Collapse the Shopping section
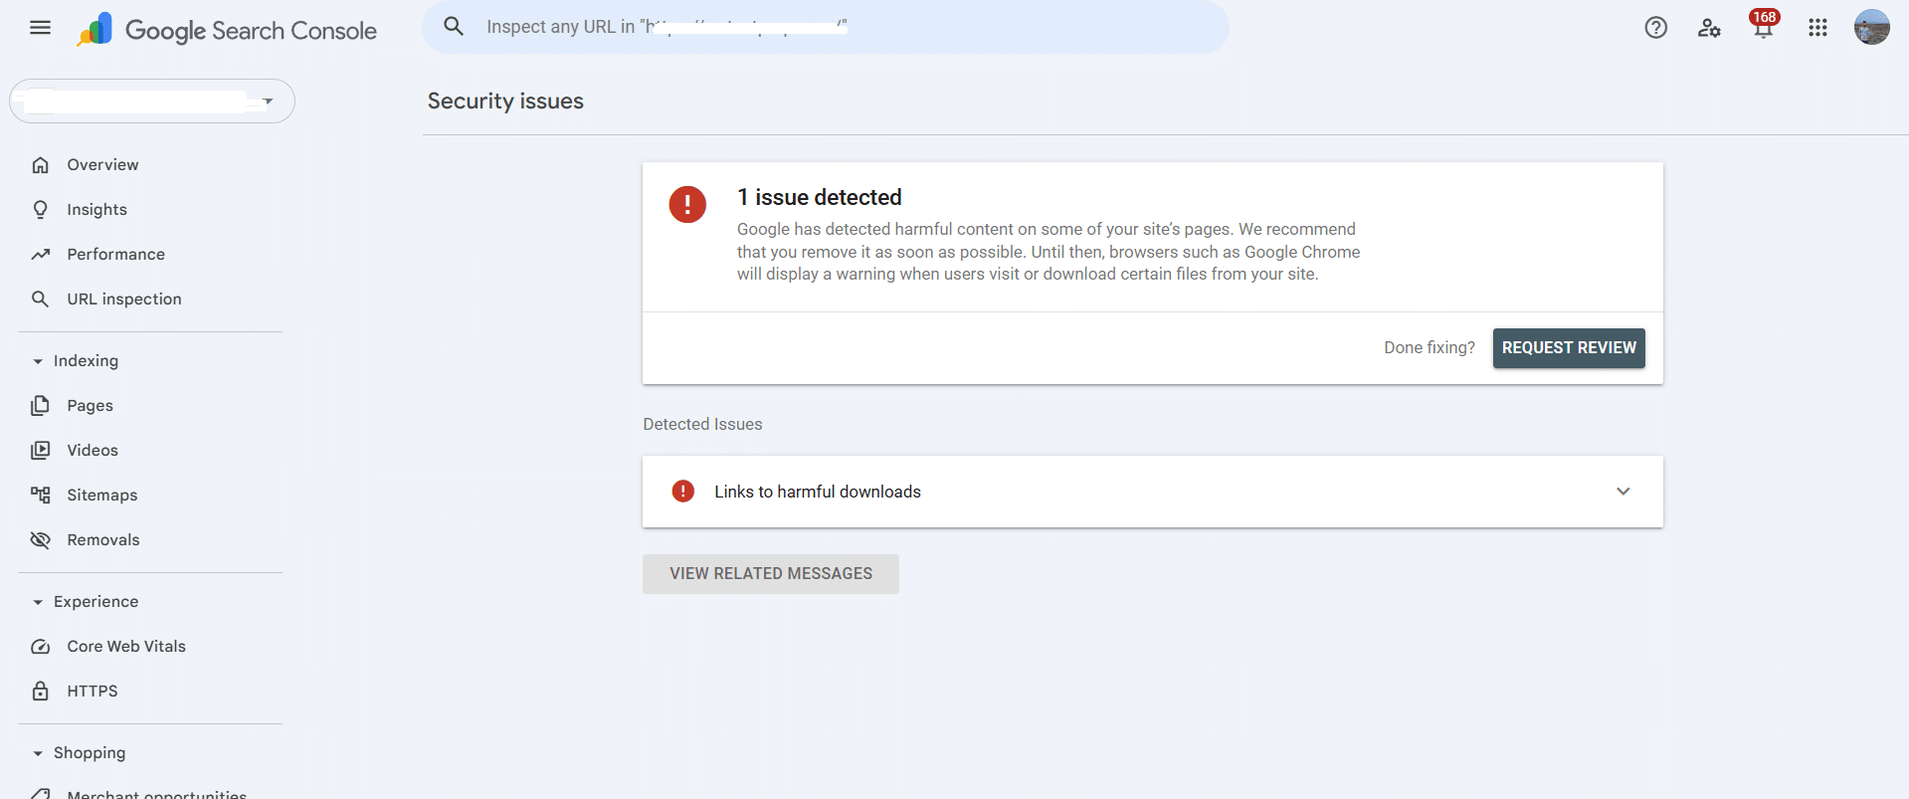This screenshot has width=1909, height=799. point(38,753)
